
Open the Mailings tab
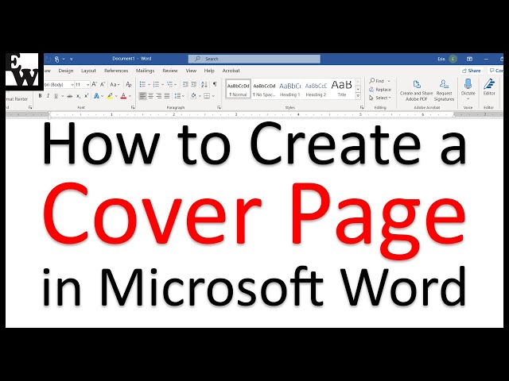145,71
